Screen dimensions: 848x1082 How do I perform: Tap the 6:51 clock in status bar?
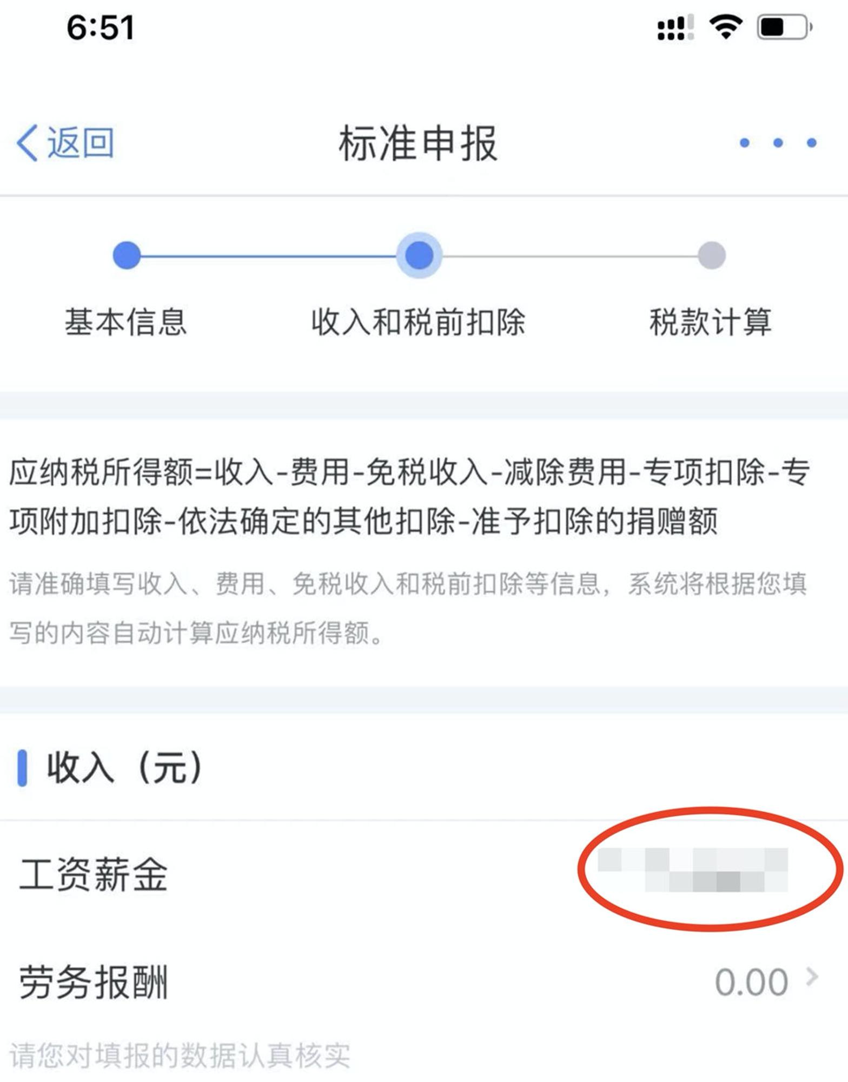click(x=101, y=27)
